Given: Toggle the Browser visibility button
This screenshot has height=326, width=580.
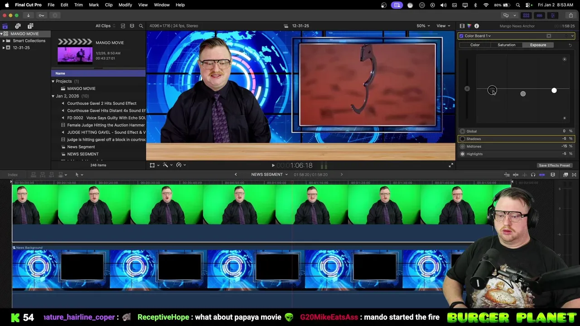Looking at the screenshot, I should [526, 15].
